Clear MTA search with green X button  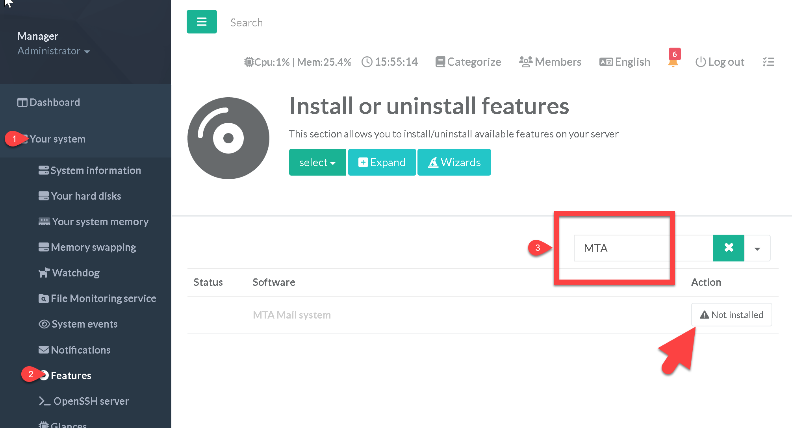click(x=729, y=248)
